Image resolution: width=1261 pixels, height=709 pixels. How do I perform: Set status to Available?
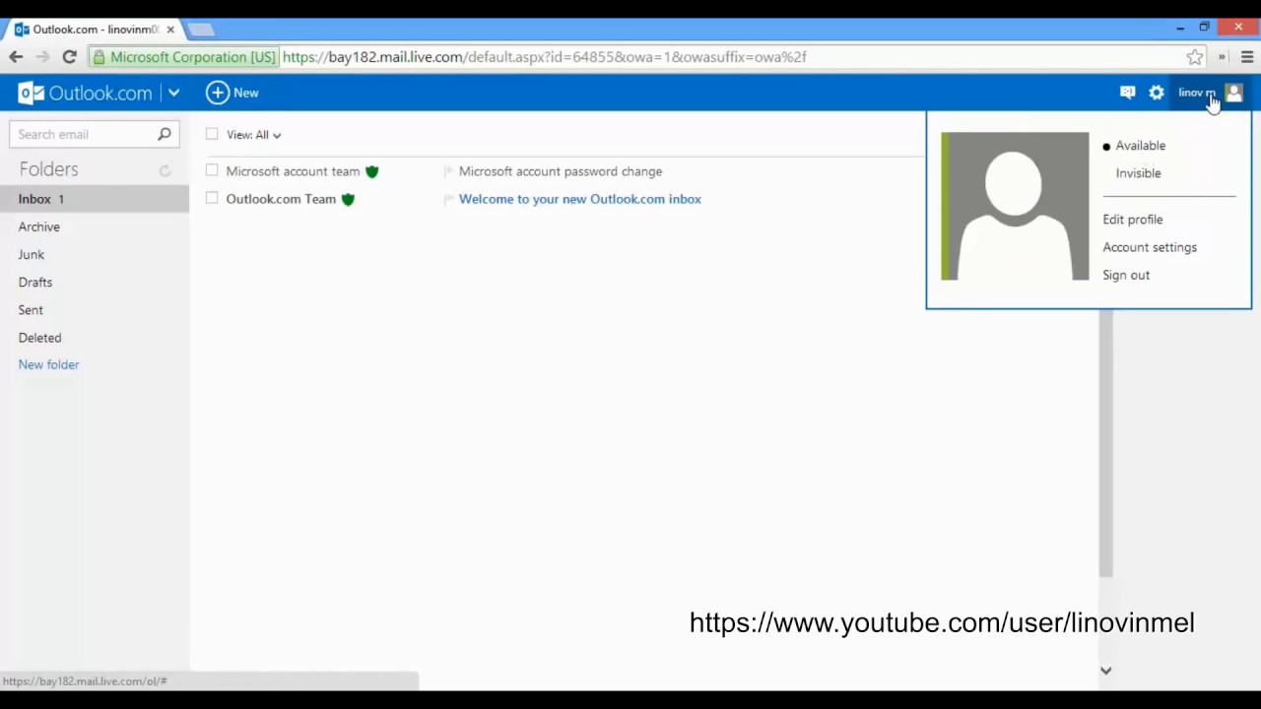(1140, 146)
